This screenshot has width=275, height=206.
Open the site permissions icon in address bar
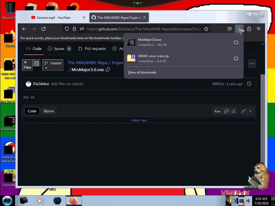click(82, 29)
